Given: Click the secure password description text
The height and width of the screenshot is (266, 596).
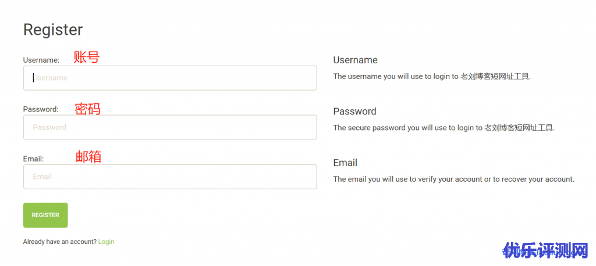Looking at the screenshot, I should pos(444,128).
